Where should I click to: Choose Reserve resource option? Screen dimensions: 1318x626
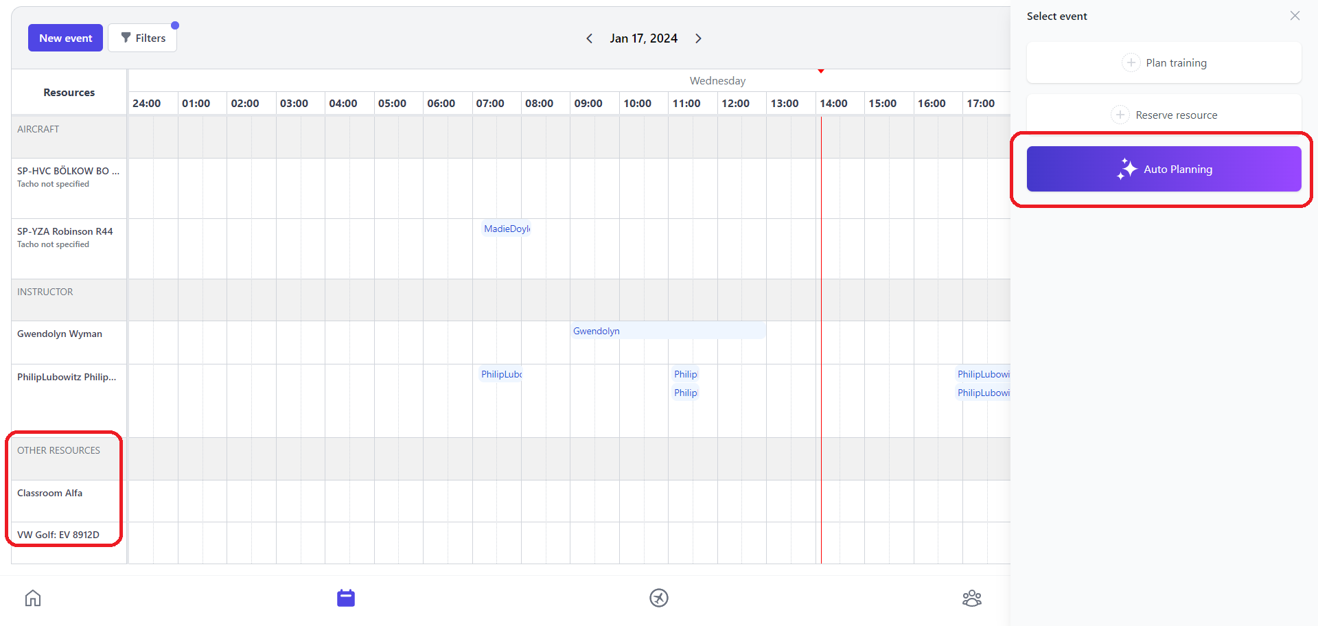click(1164, 115)
